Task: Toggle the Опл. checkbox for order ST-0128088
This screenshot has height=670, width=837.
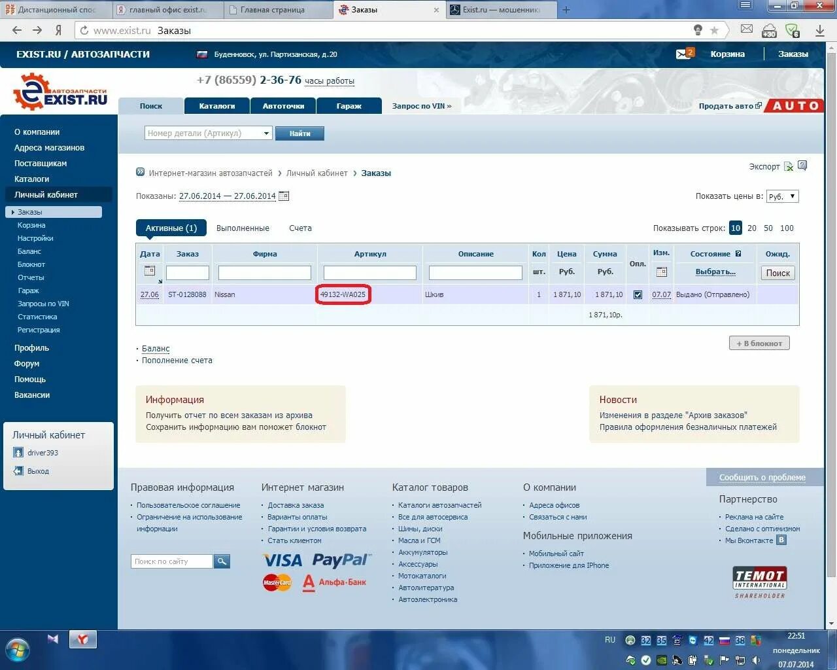Action: coord(638,294)
